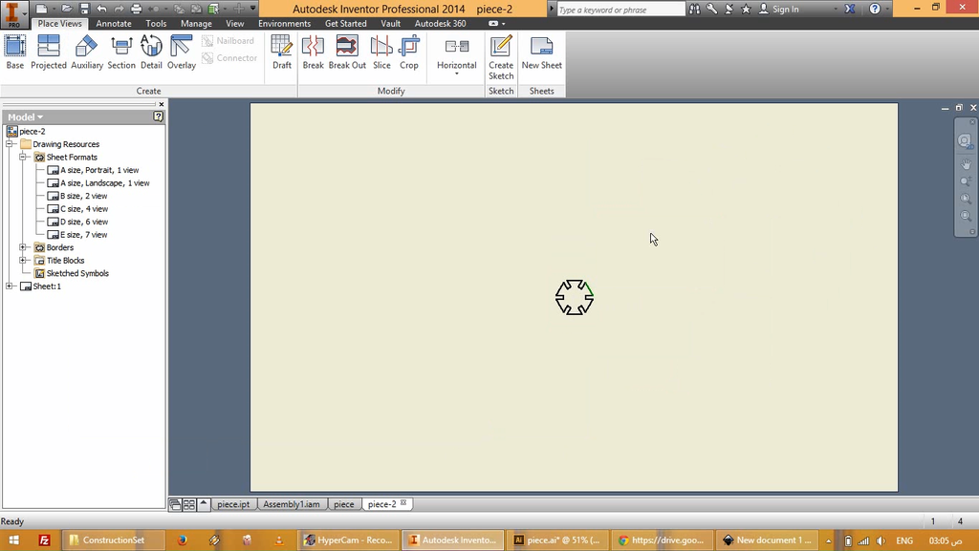Viewport: 979px width, 551px height.
Task: Select the E size, 7 view format
Action: 84,235
